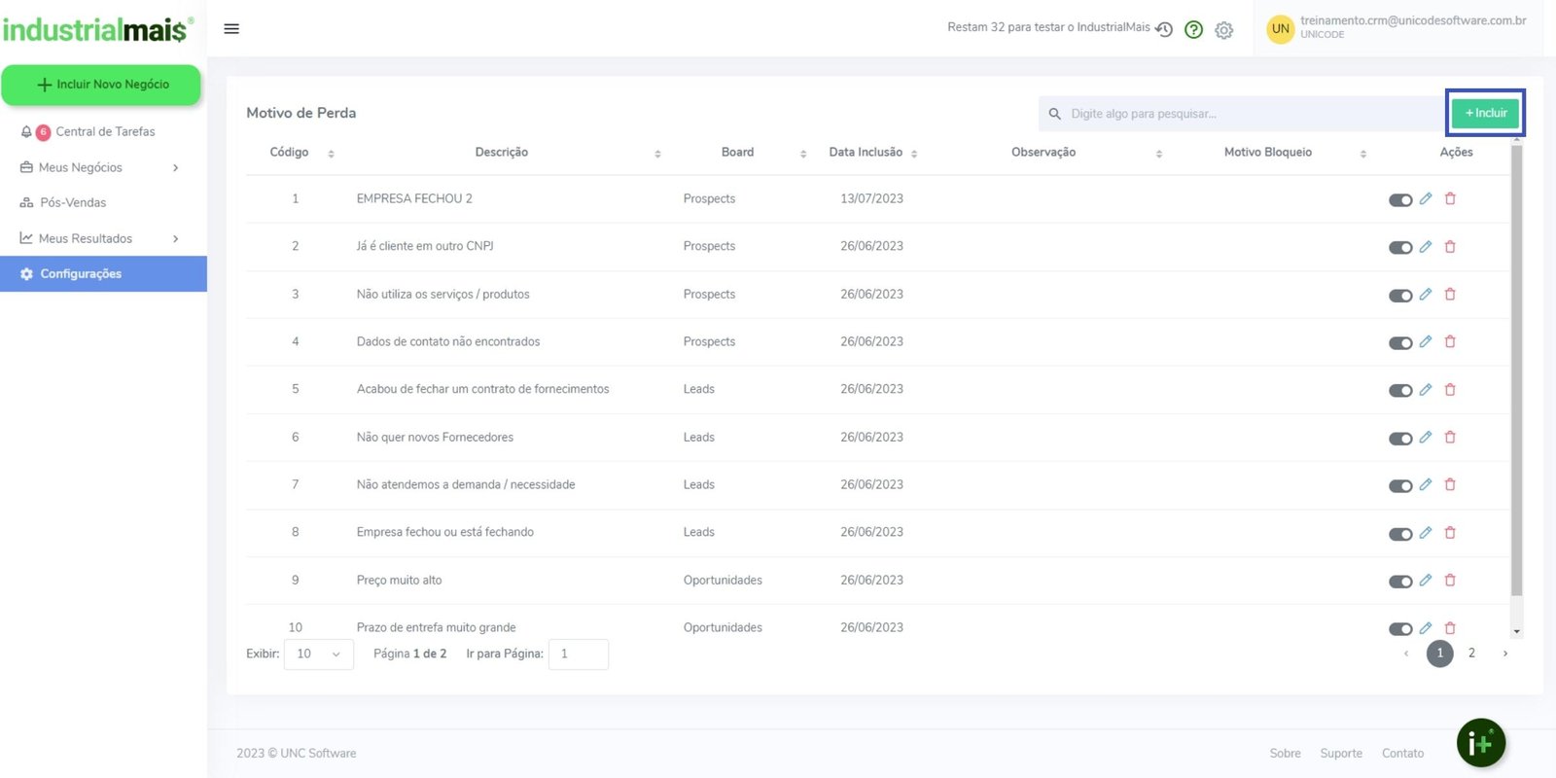Click the green '+ Incluir' button
The image size is (1556, 778).
(x=1485, y=113)
